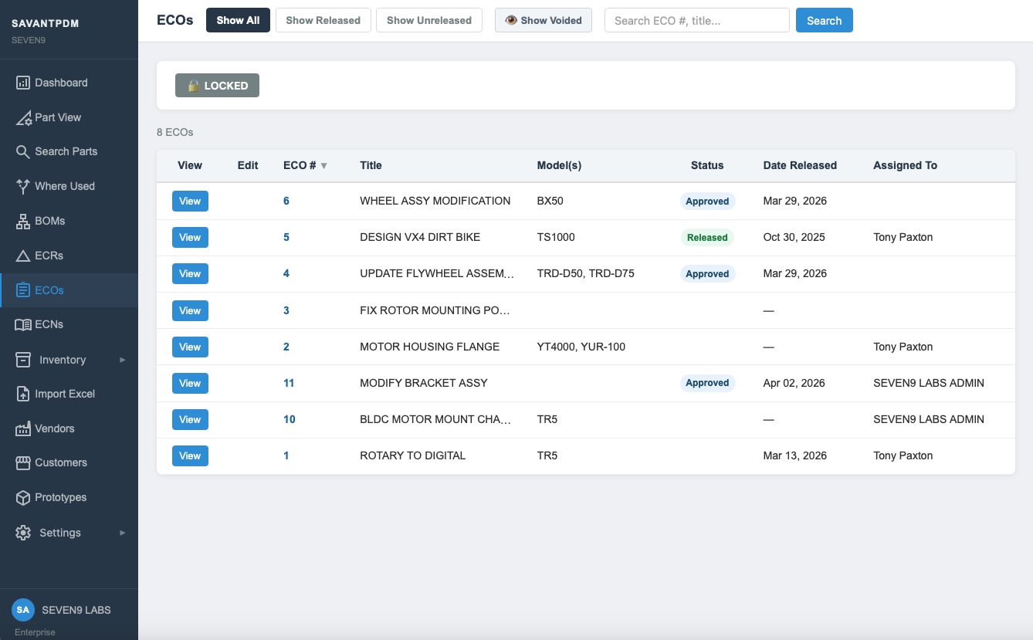Image resolution: width=1033 pixels, height=640 pixels.
Task: View the WHEEL ASSY MODIFICATION ECO
Action: 190,201
